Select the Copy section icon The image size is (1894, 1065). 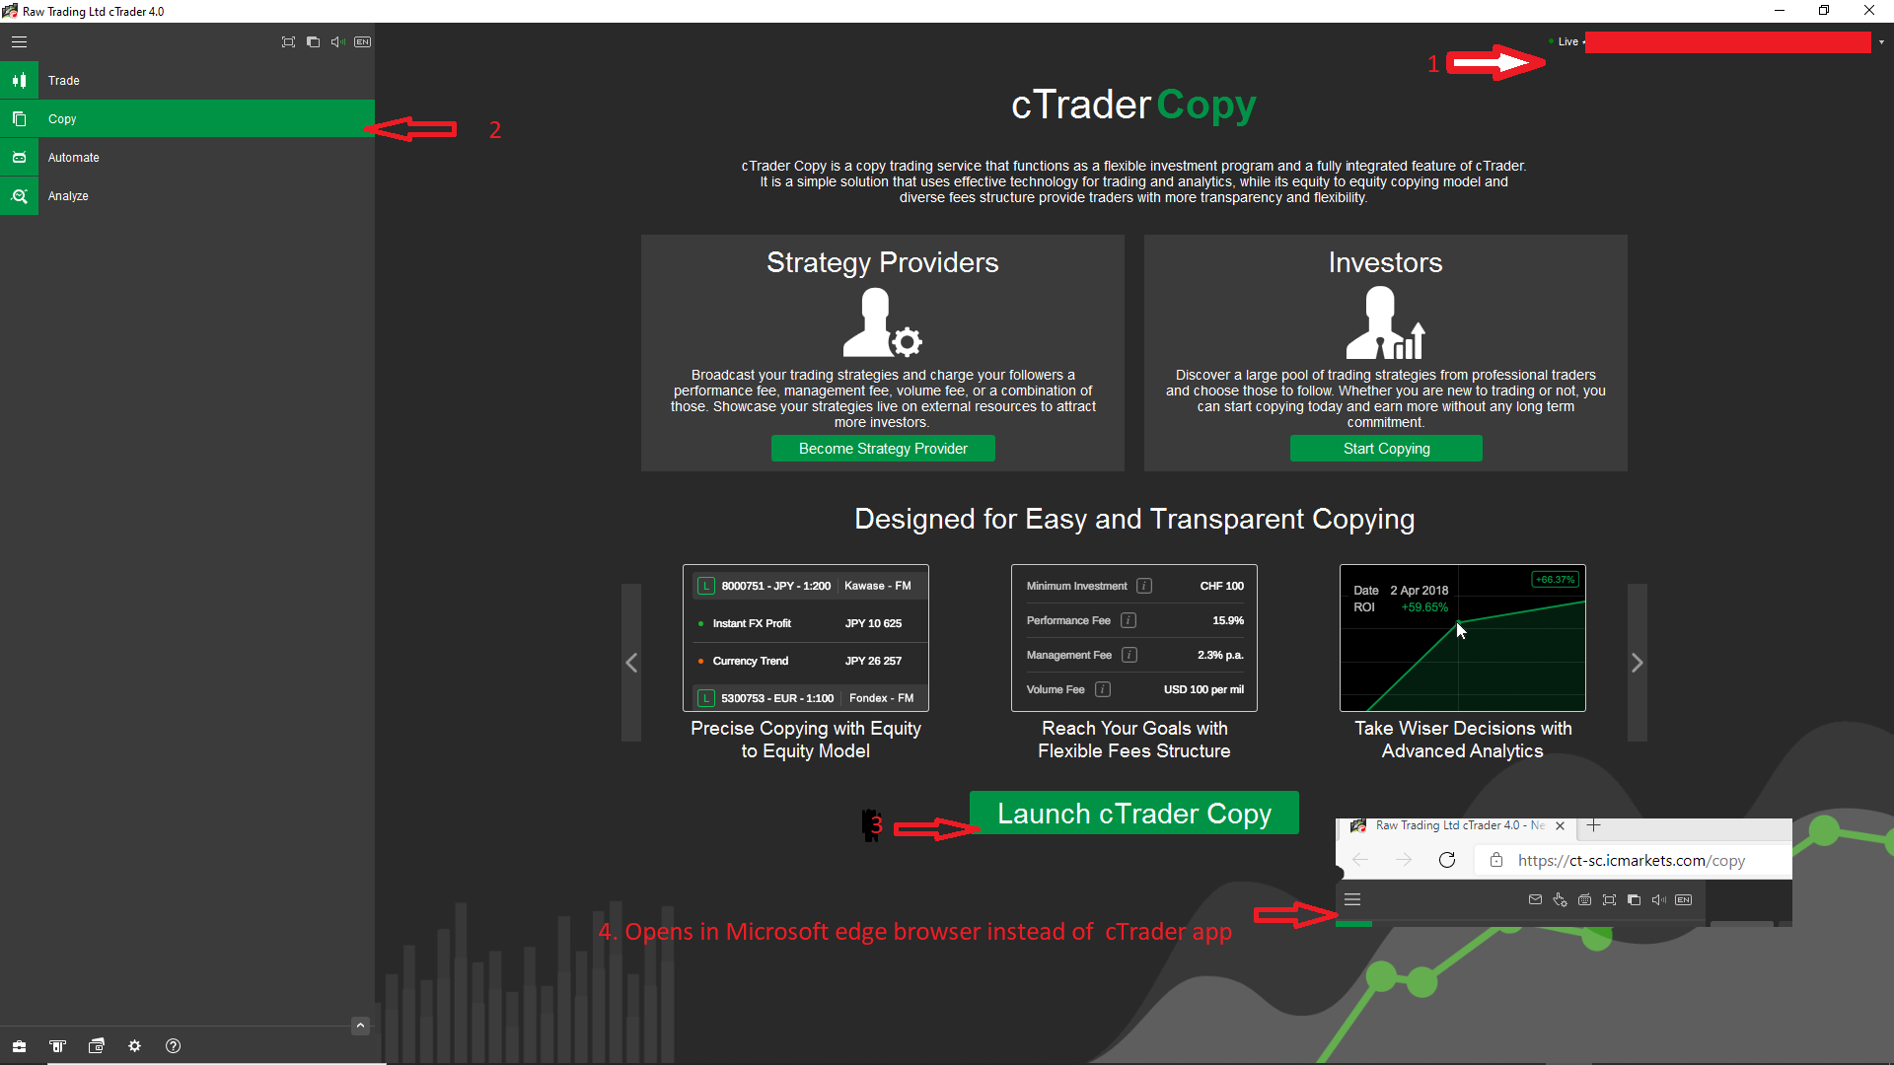tap(18, 118)
